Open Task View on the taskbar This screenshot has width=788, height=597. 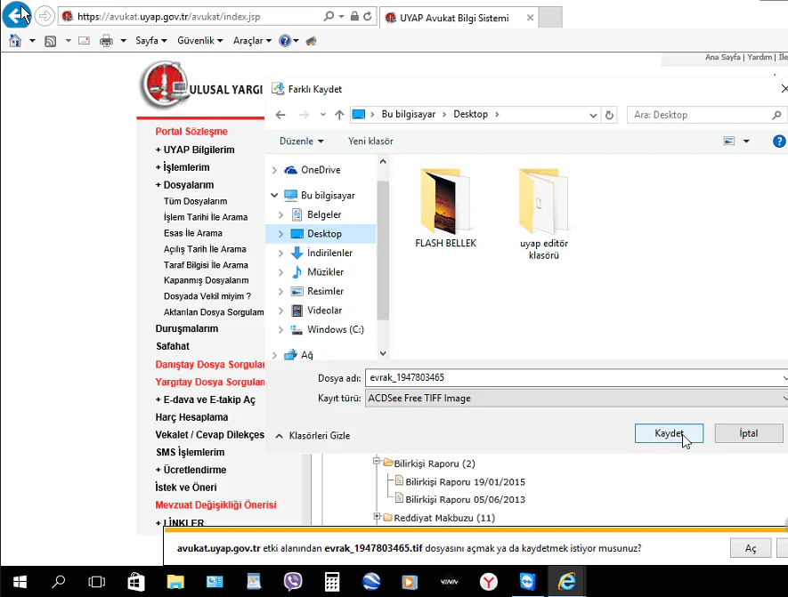[x=96, y=582]
